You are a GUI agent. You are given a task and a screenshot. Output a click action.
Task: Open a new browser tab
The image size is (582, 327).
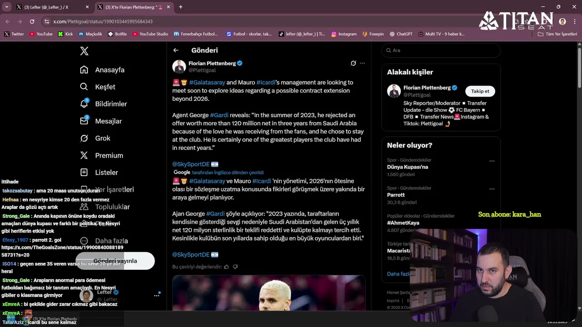coord(181,7)
